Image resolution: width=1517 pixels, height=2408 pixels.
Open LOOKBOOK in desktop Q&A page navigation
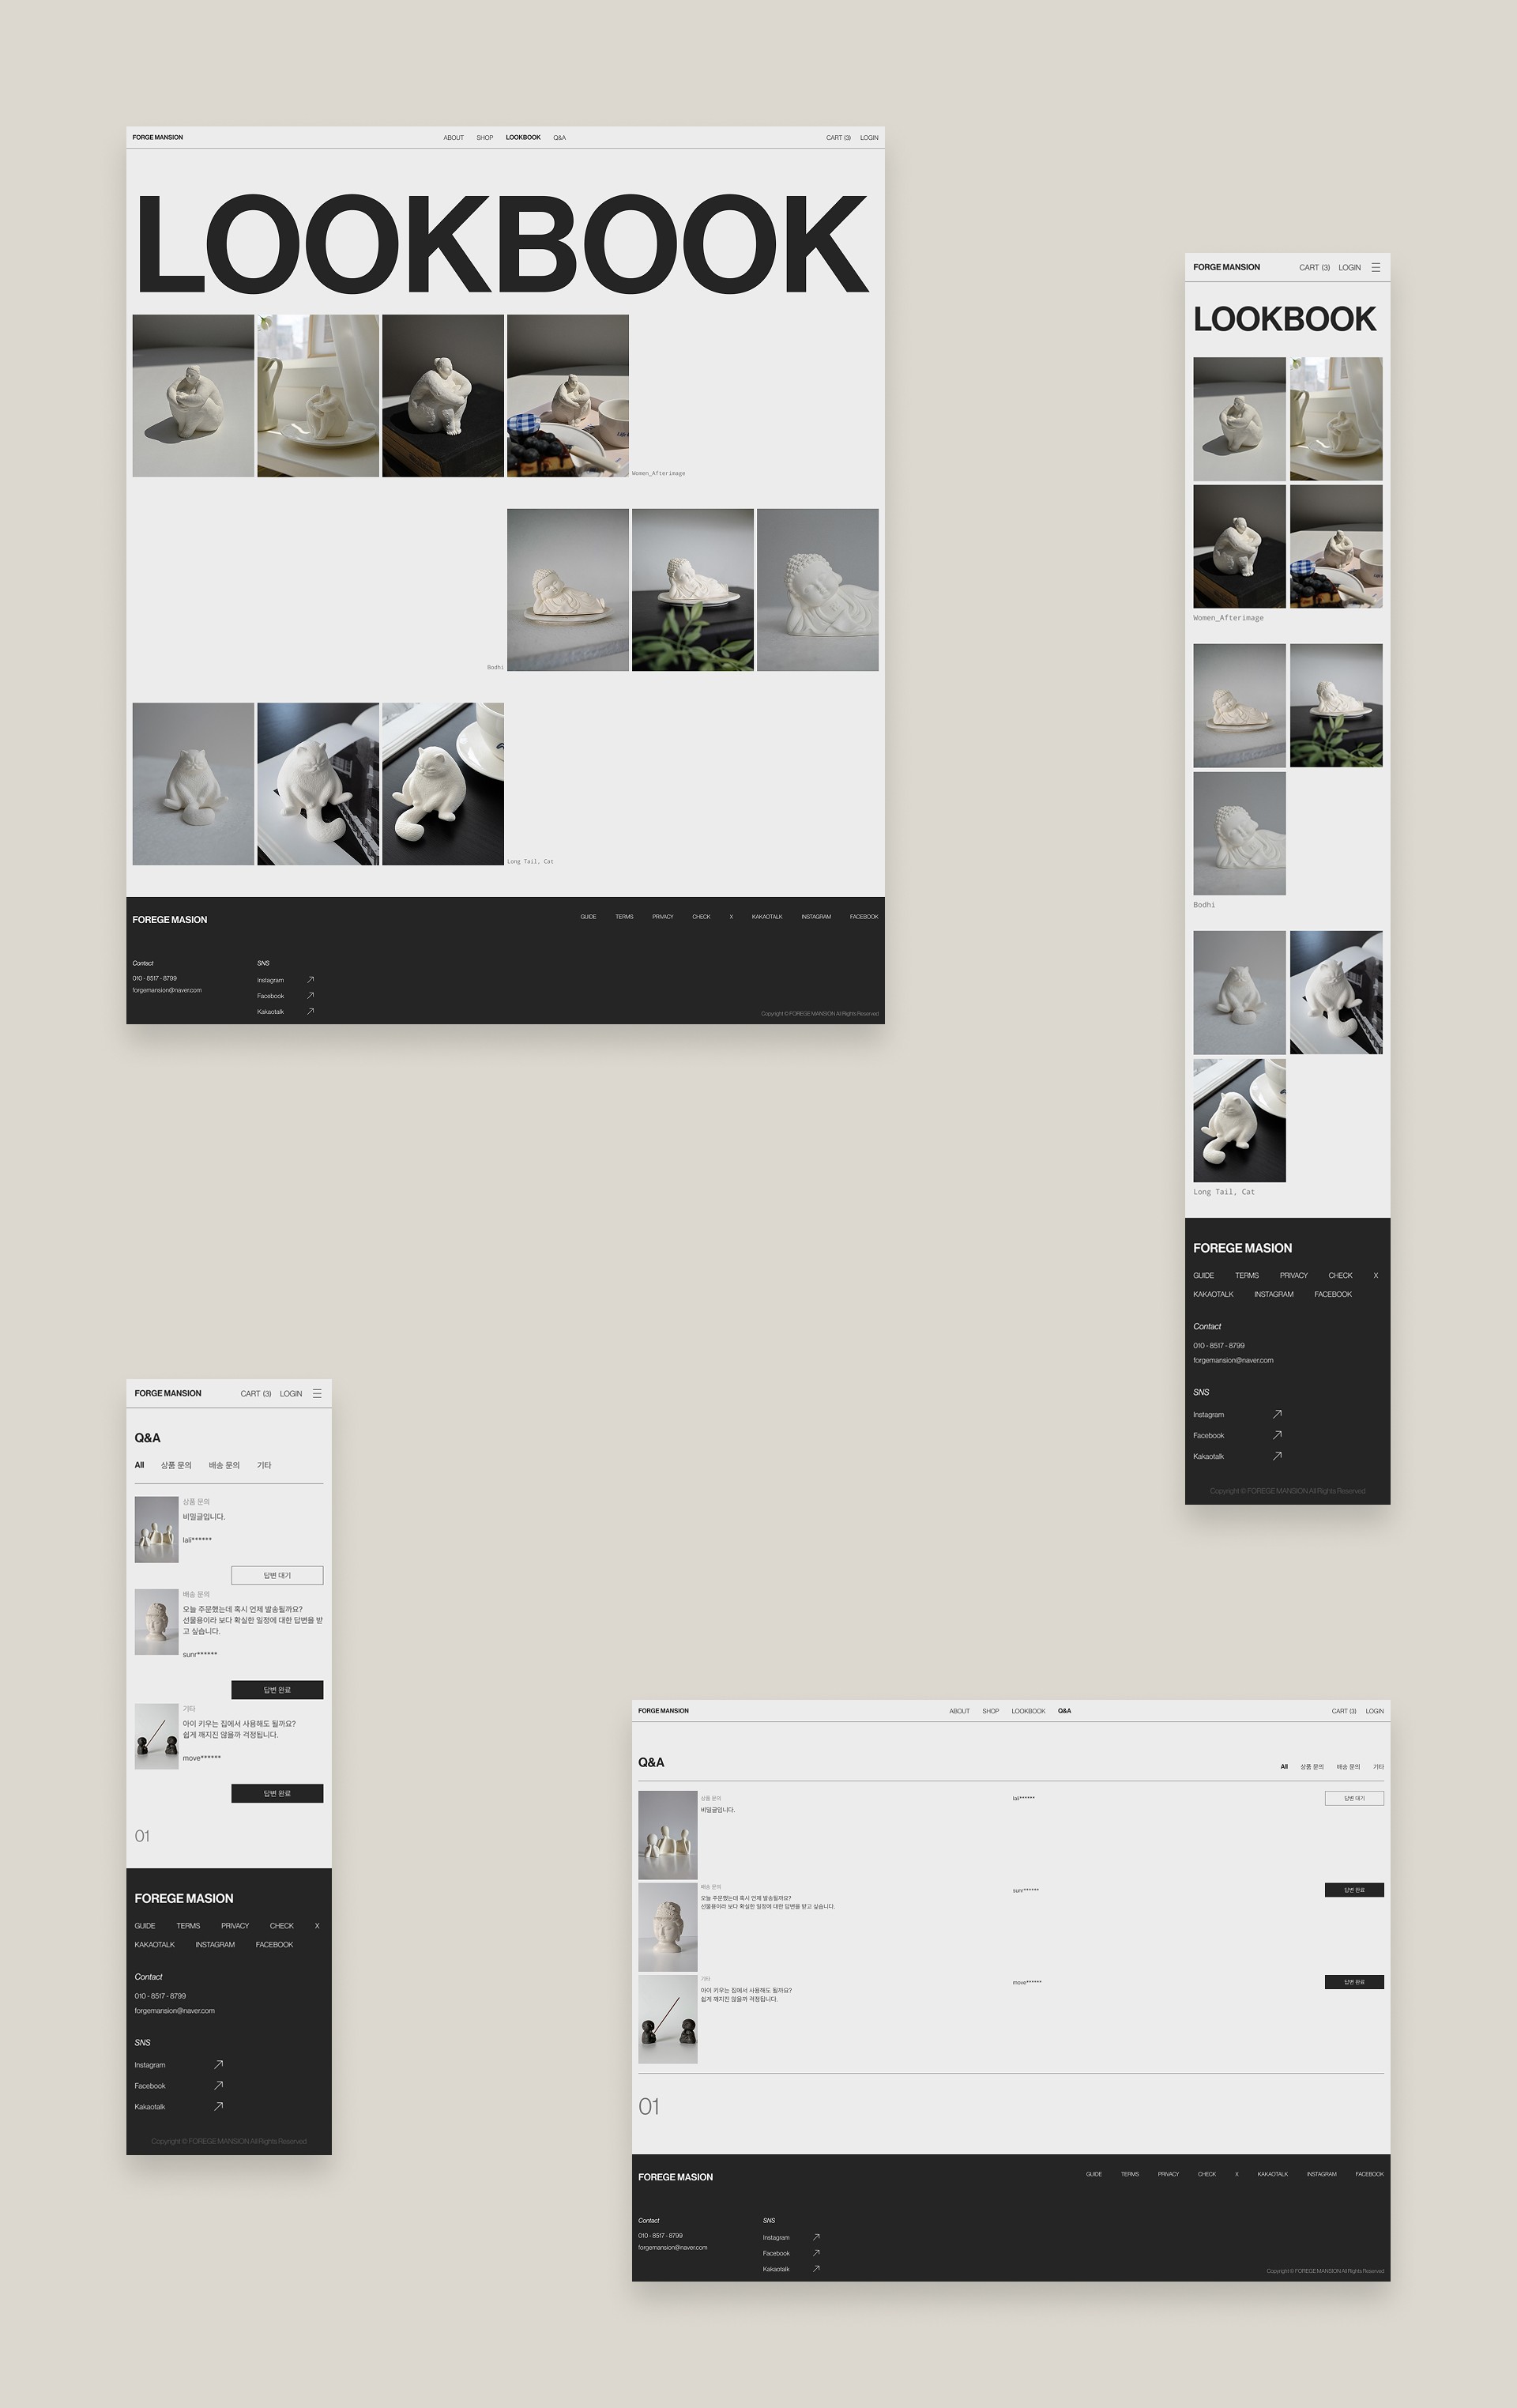[x=1028, y=1711]
